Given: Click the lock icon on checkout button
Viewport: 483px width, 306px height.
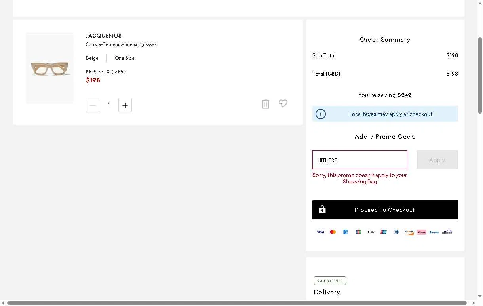Looking at the screenshot, I should [x=322, y=209].
